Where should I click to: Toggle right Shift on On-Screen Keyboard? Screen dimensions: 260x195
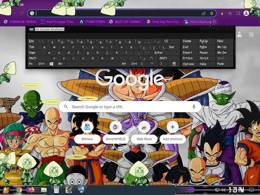[169, 58]
